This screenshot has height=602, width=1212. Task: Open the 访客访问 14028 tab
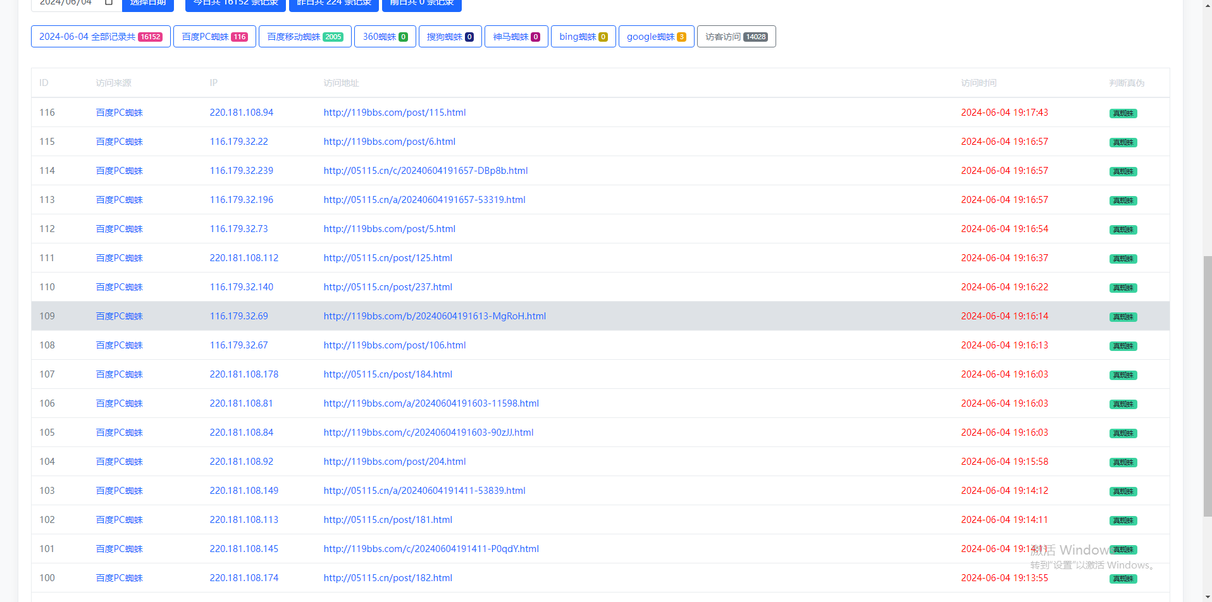pyautogui.click(x=736, y=37)
